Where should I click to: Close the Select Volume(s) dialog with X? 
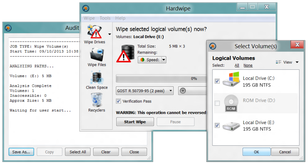[297, 45]
